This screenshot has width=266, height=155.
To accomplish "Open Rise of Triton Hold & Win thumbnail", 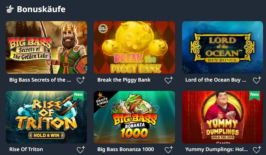I will pyautogui.click(x=46, y=117).
